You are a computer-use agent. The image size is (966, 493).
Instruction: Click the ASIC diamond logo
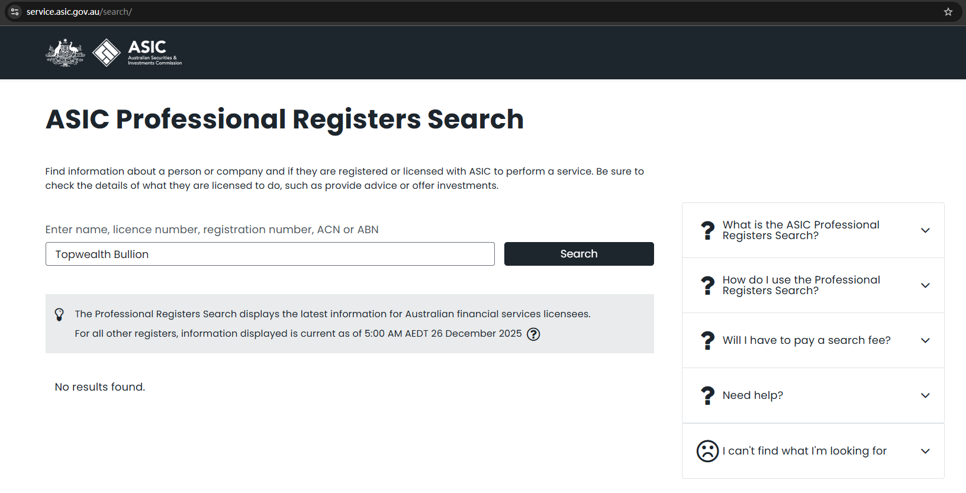coord(107,53)
